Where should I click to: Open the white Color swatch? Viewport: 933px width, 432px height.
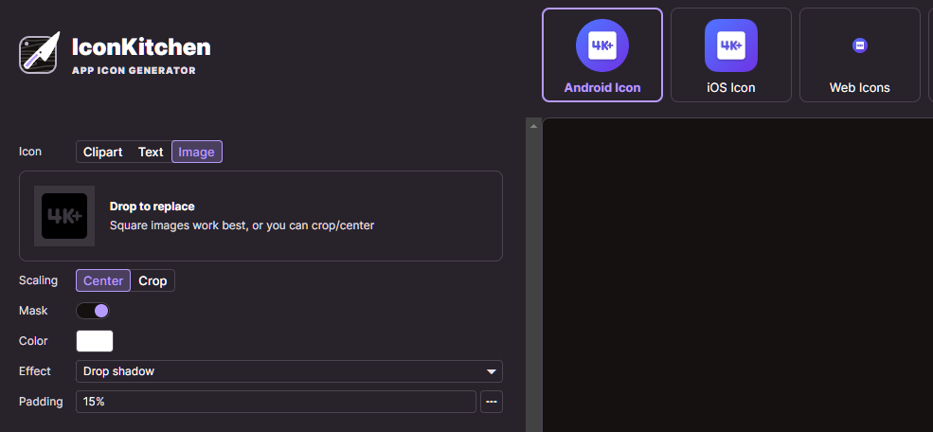coord(95,341)
